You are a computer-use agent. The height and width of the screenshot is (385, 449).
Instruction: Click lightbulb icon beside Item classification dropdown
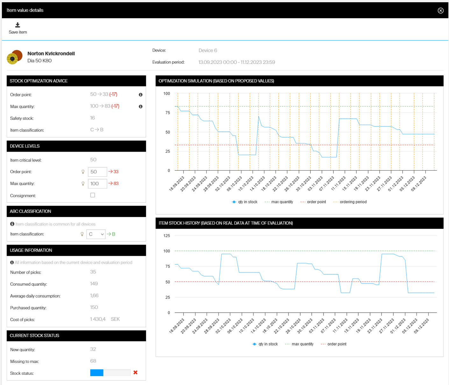pos(82,234)
